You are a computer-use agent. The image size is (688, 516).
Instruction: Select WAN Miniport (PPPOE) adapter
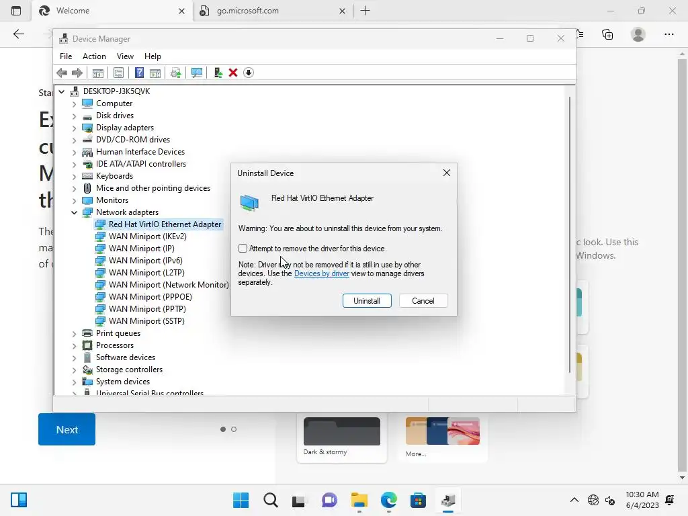coord(150,297)
